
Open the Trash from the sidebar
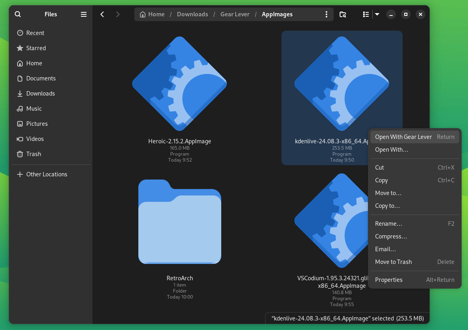pos(34,154)
